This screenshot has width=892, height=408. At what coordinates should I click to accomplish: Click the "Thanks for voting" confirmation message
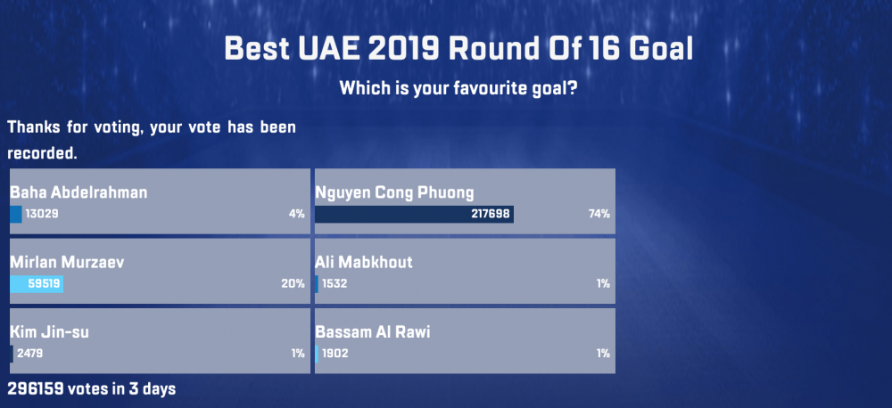point(152,140)
